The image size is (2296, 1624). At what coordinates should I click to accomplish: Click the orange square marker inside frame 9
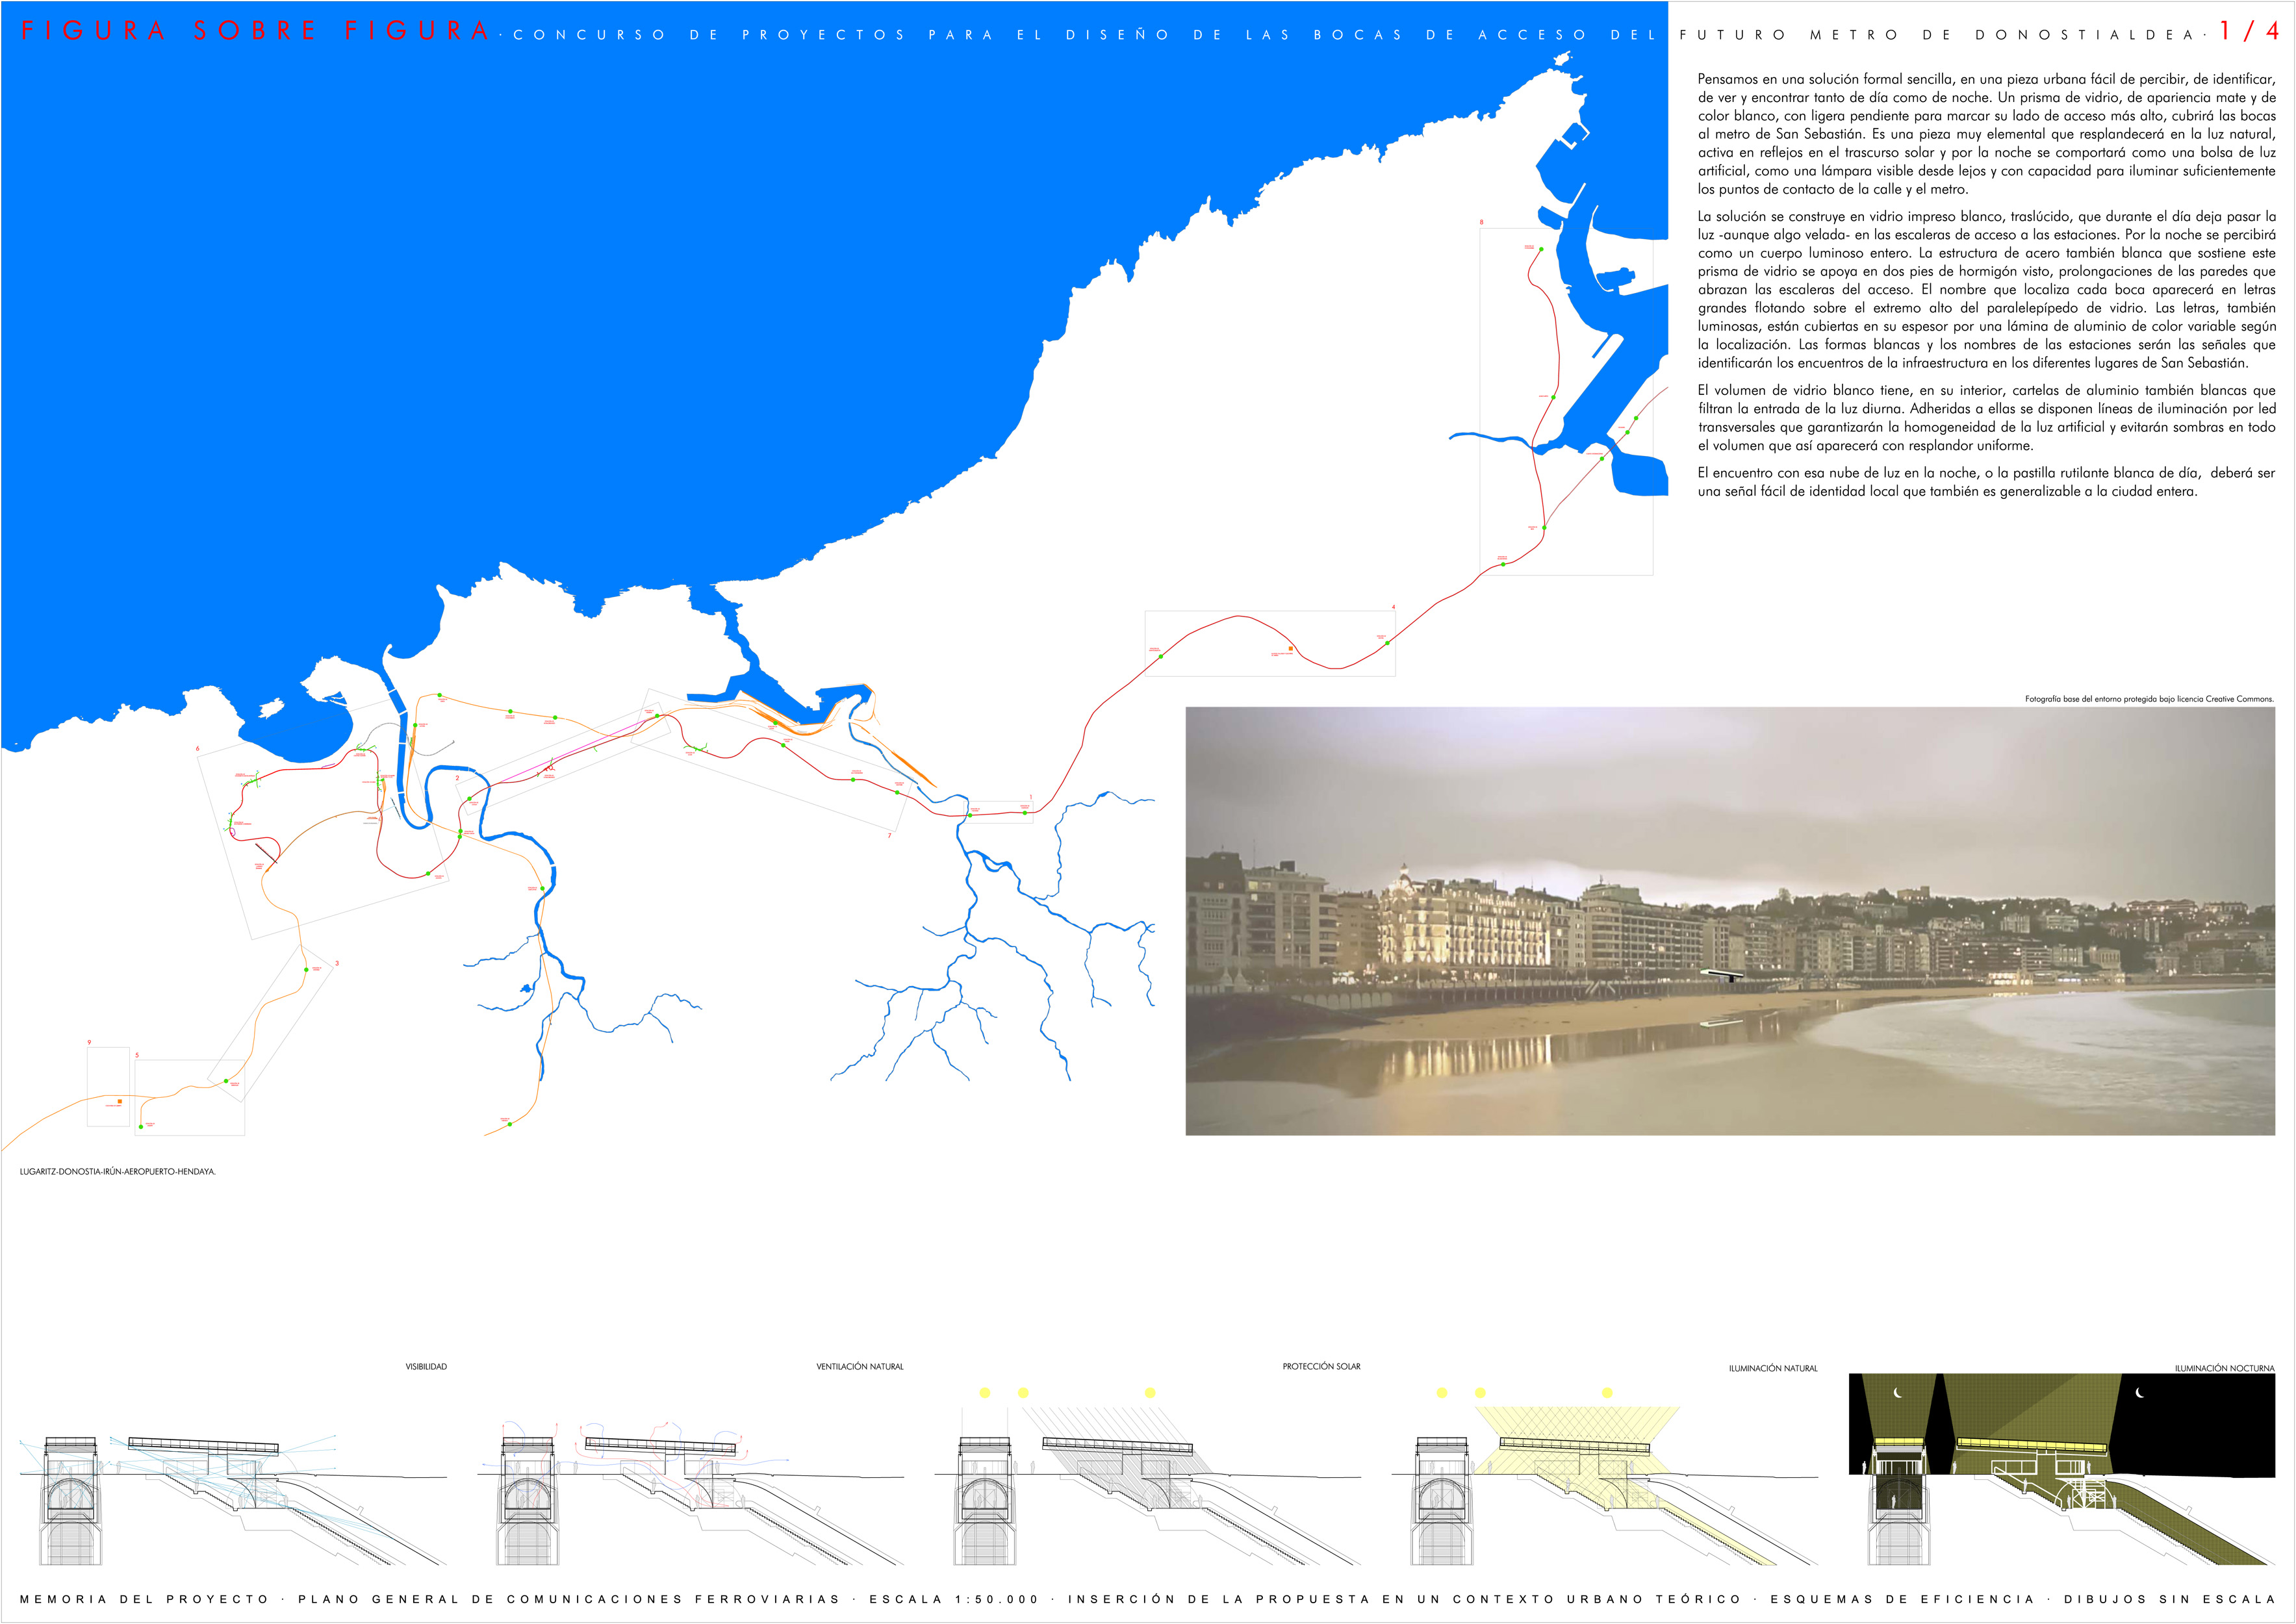tap(120, 1101)
